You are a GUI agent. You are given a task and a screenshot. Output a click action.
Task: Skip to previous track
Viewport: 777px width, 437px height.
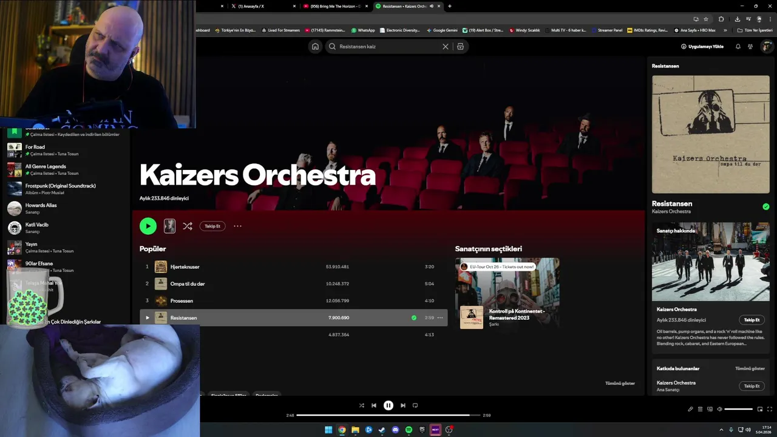[x=374, y=405]
